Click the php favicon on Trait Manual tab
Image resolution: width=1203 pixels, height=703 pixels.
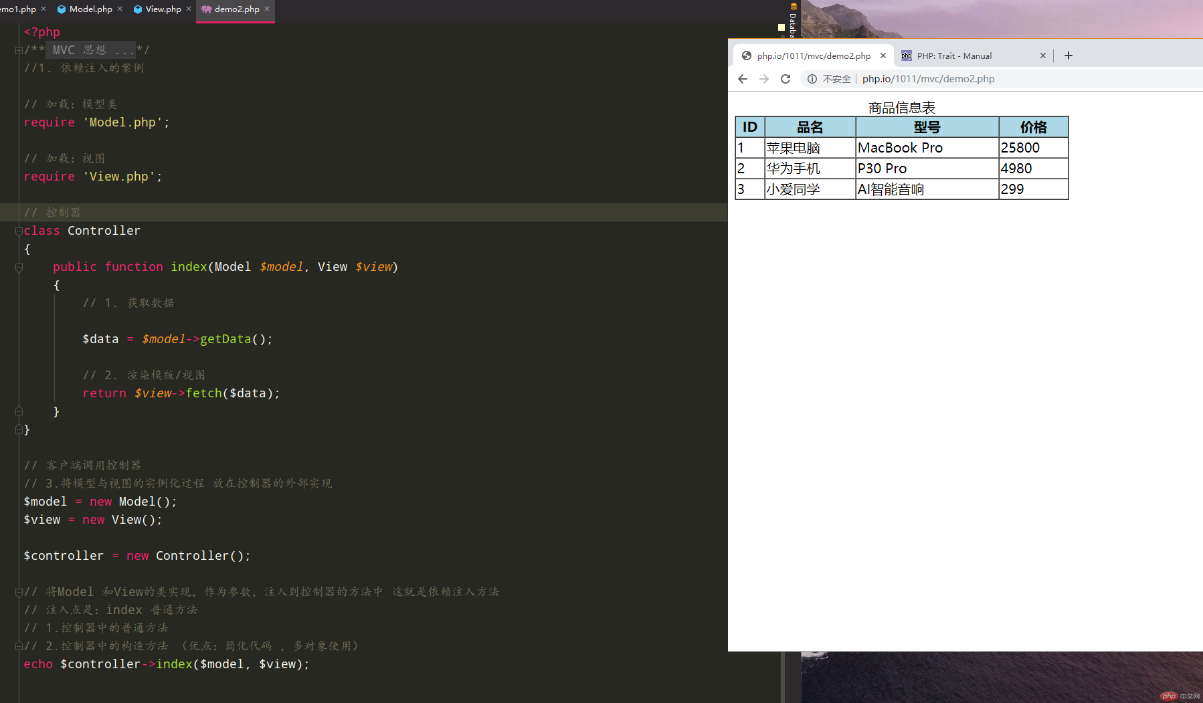[x=907, y=56]
